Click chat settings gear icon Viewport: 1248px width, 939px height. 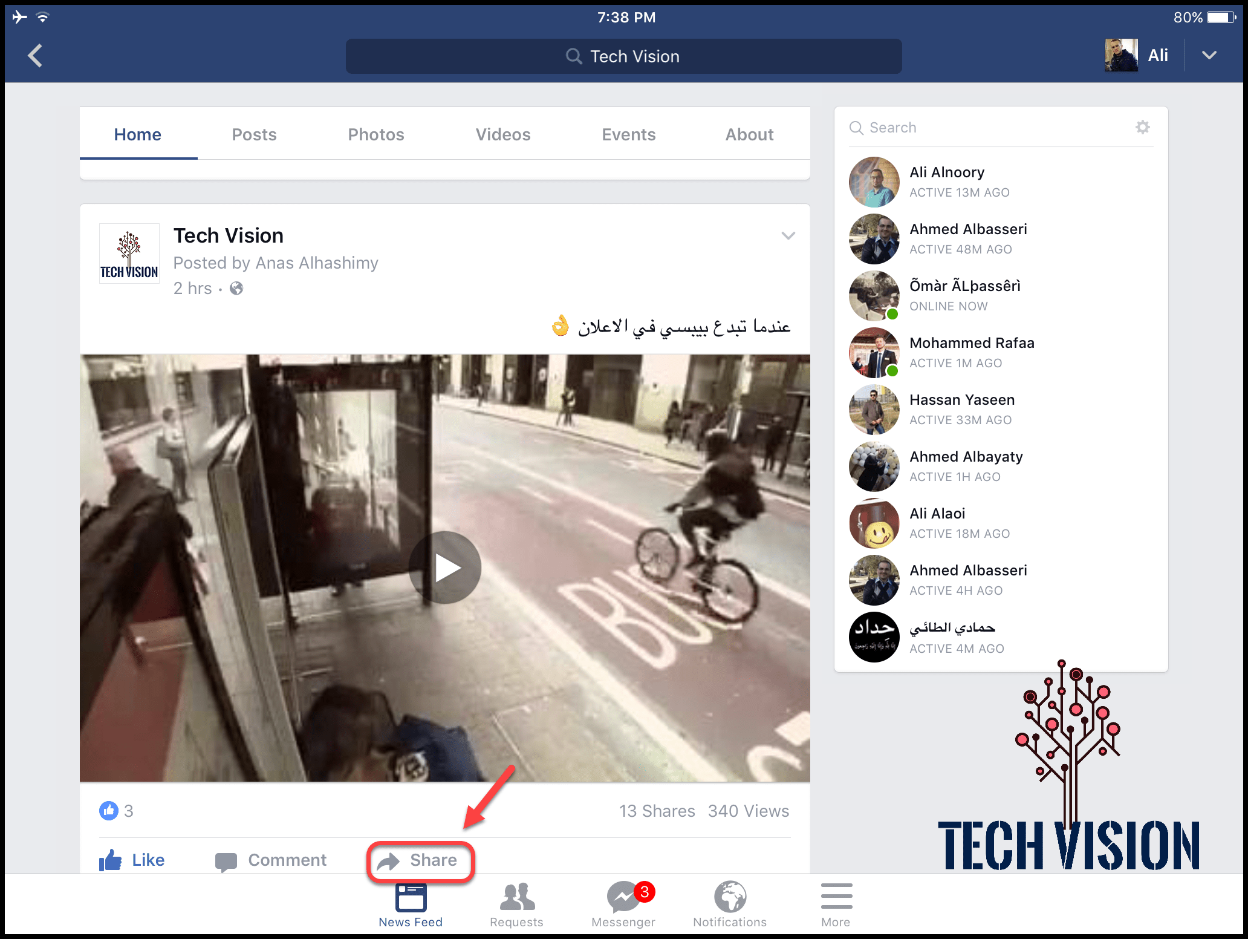pyautogui.click(x=1142, y=127)
